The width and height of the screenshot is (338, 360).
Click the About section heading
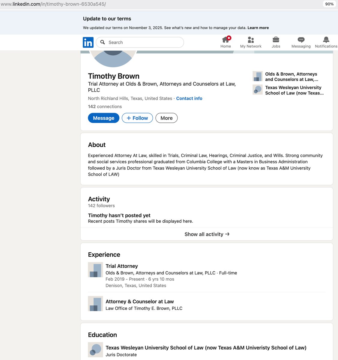[x=97, y=145]
